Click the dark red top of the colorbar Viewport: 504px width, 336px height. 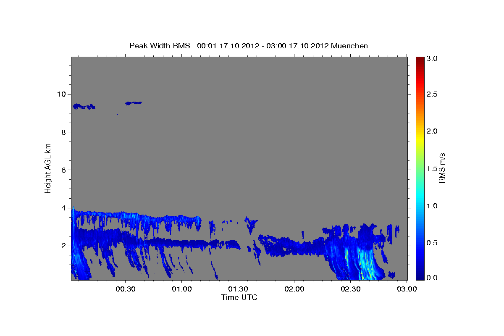click(x=420, y=61)
